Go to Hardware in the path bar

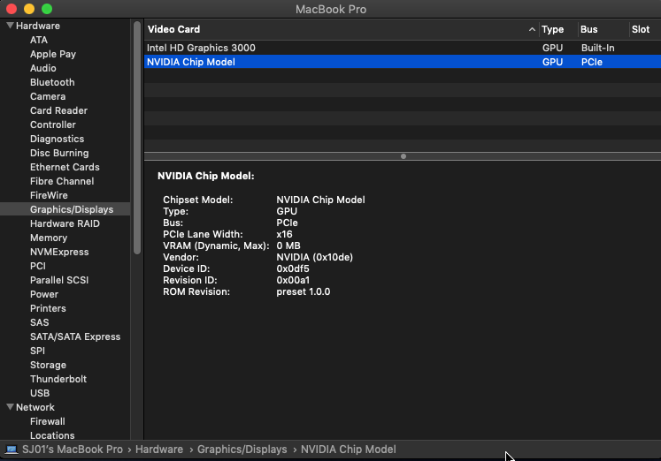click(159, 450)
